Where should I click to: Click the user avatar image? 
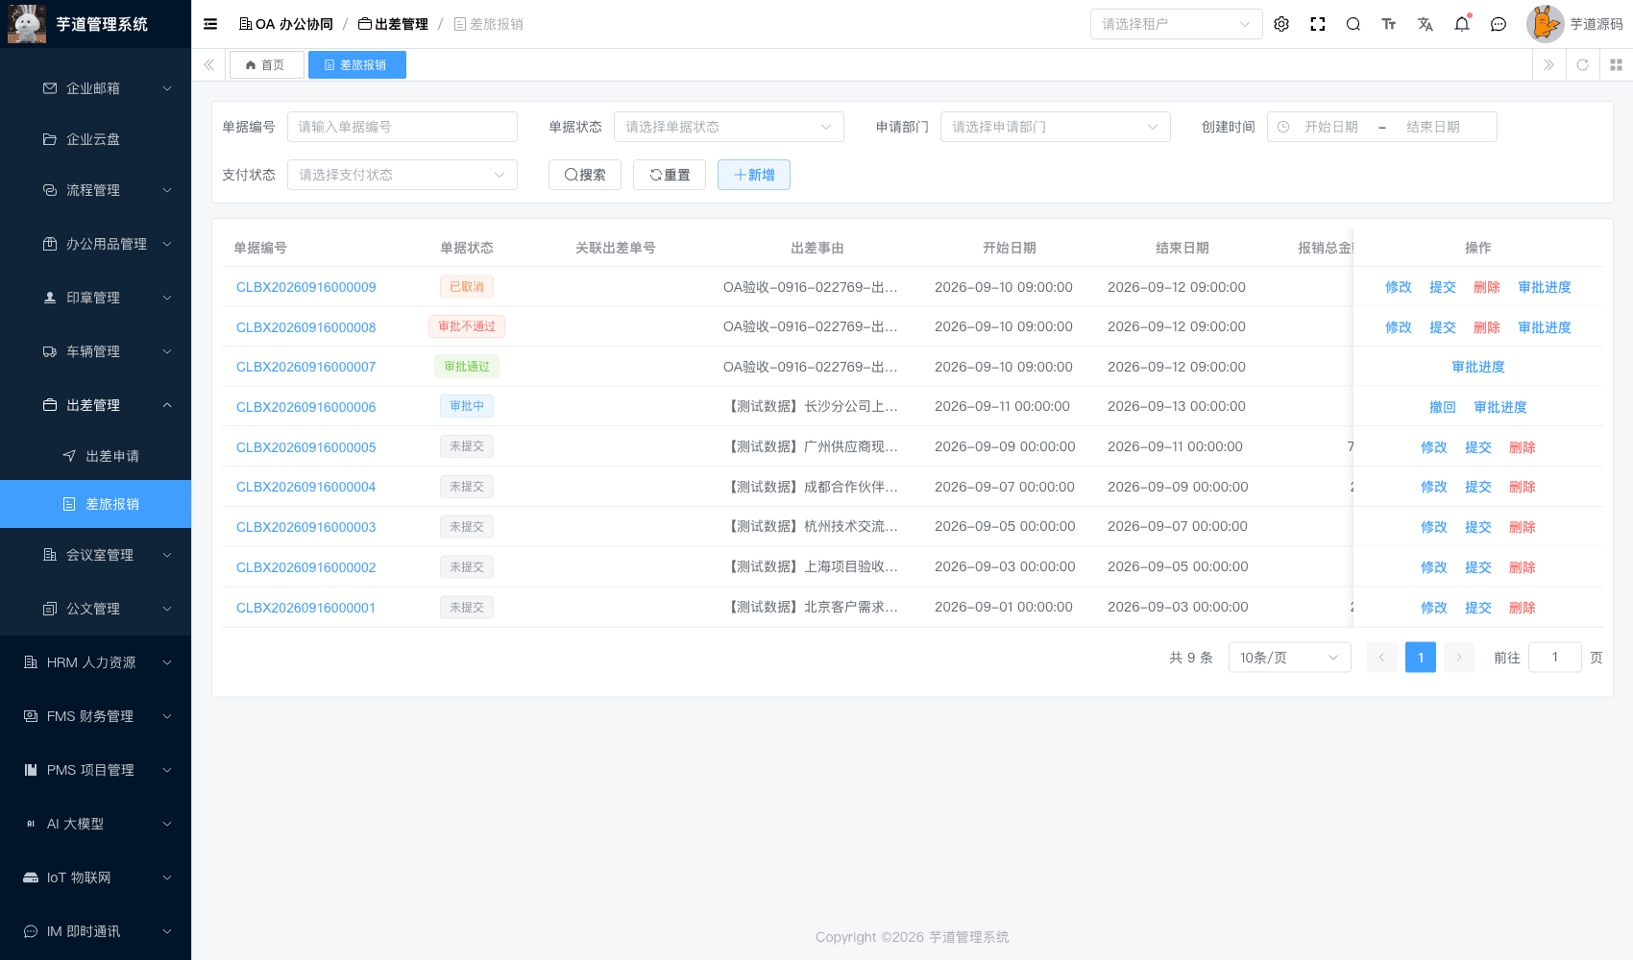click(x=1545, y=24)
